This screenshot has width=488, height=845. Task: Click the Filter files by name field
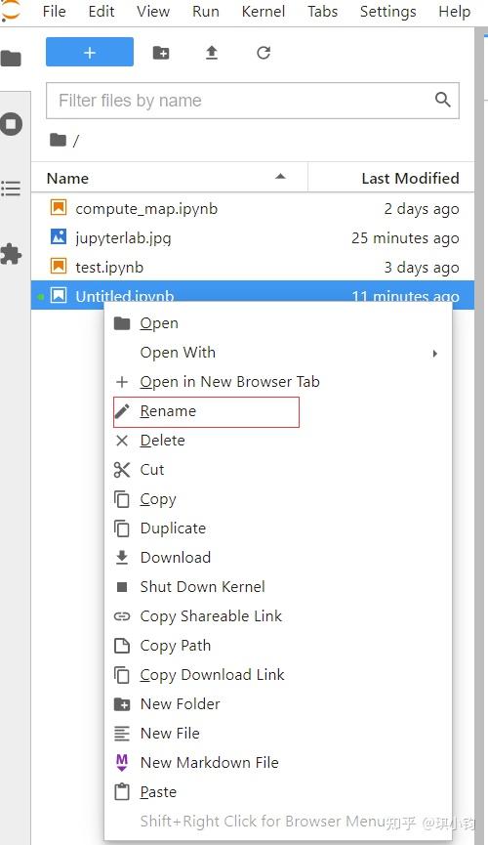[253, 101]
